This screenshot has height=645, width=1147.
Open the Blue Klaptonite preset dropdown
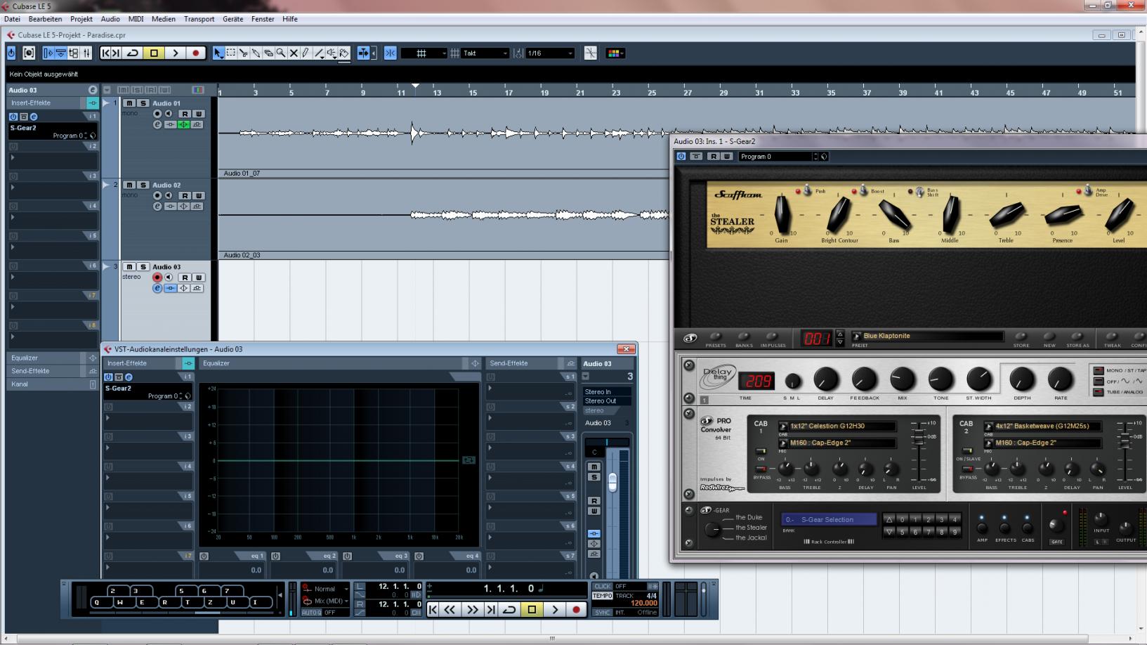(x=928, y=336)
